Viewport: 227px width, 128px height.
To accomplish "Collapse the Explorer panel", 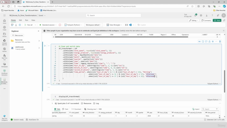I will pyautogui.click(x=39, y=31).
